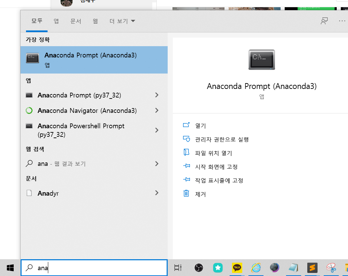Screen dimensions: 348x276
Task: Click the Anaconda Prompt (Anaconda3) result icon
Action: 33,58
